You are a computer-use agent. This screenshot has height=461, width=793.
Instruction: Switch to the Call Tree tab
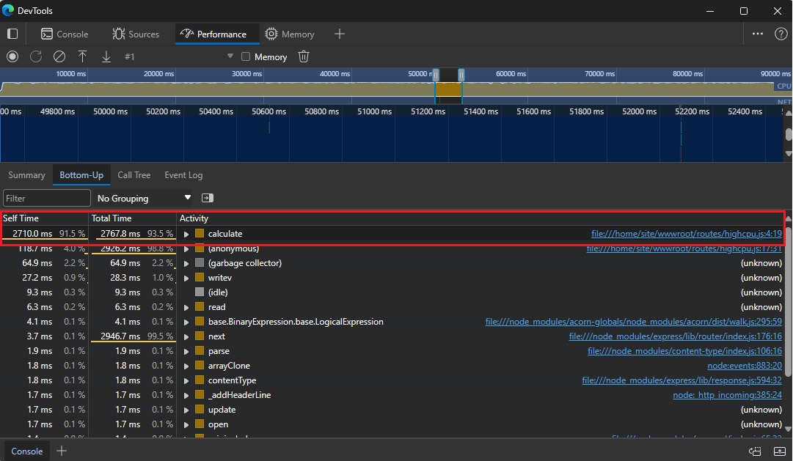tap(134, 175)
